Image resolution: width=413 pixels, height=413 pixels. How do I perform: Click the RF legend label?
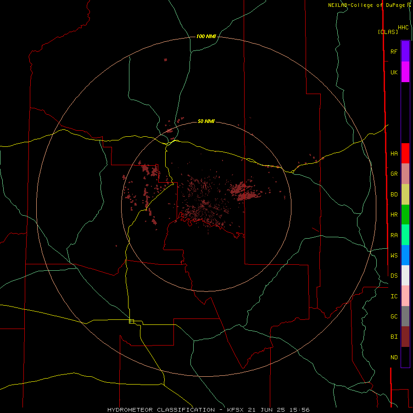pyautogui.click(x=394, y=51)
